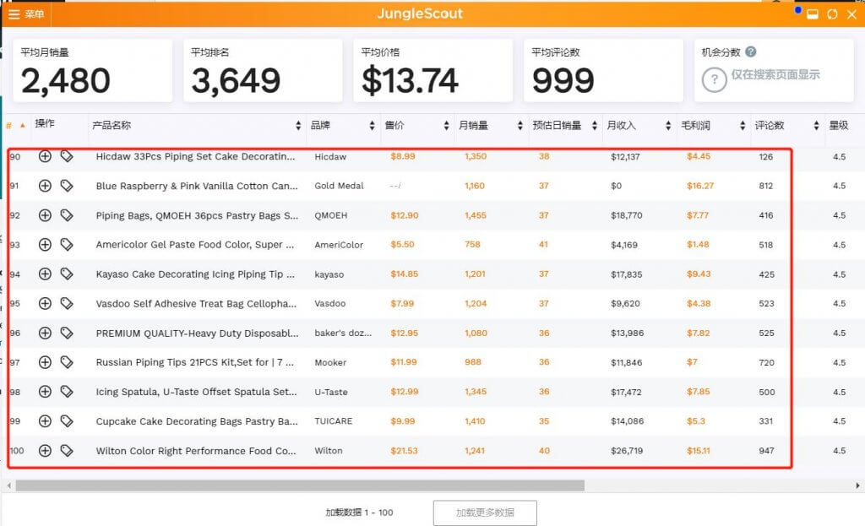Select the AmeriColor brand cell
This screenshot has height=526, width=865.
(x=339, y=245)
